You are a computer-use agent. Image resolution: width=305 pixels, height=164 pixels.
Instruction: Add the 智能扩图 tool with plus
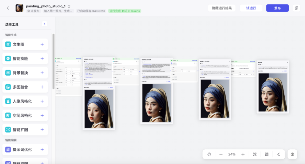(x=42, y=130)
